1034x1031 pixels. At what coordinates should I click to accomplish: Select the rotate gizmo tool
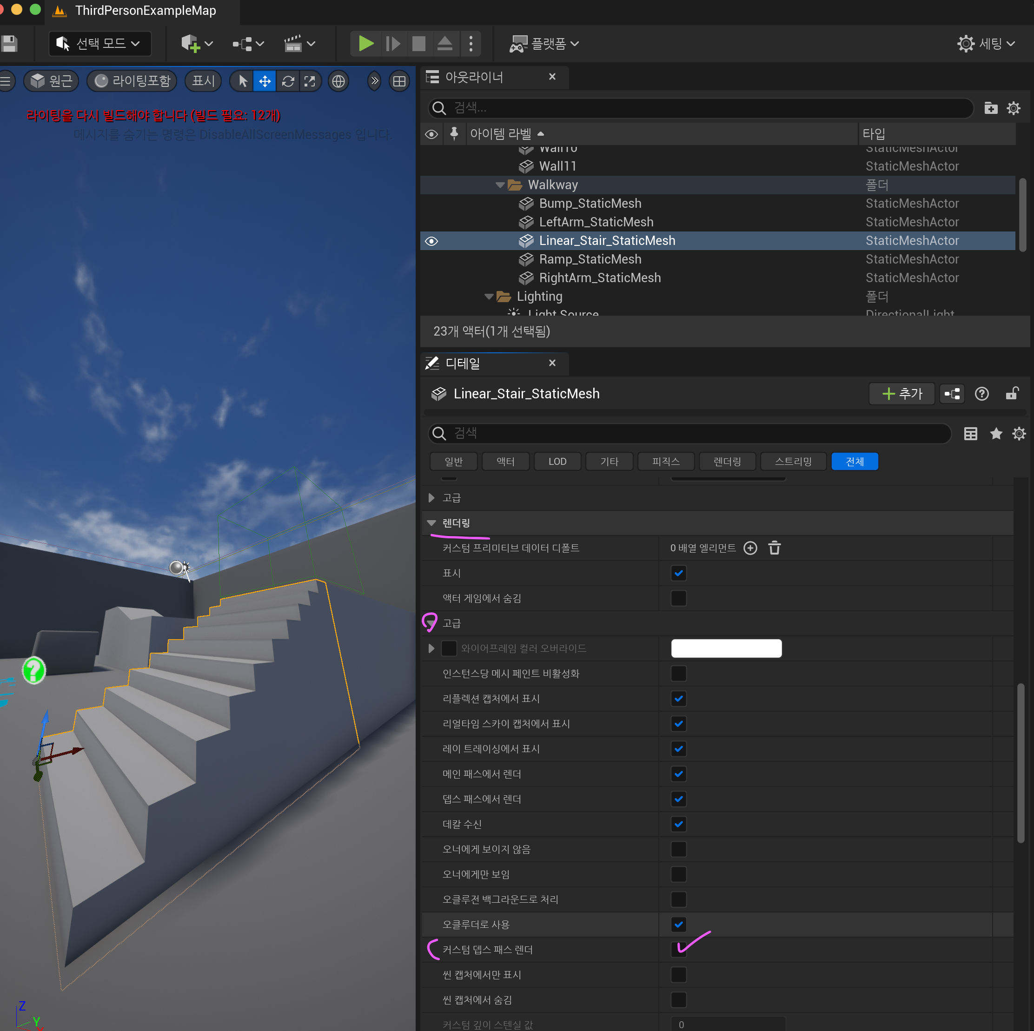(x=288, y=81)
